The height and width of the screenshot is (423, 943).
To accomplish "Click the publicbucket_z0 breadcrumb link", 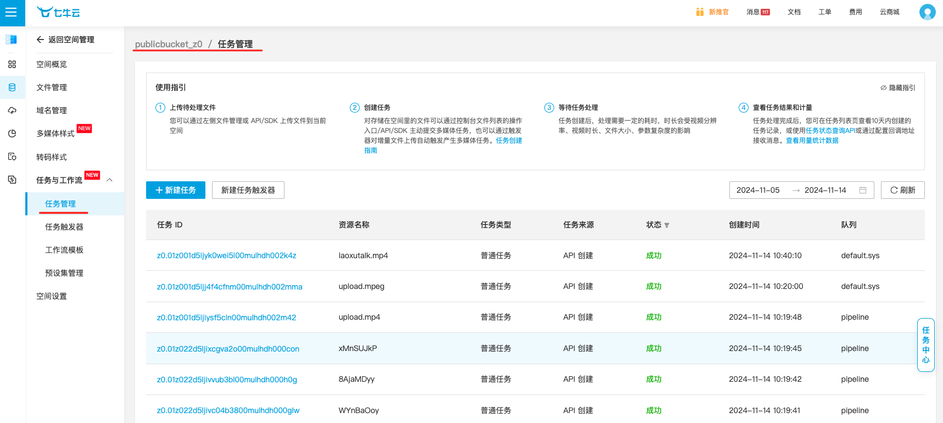I will point(169,44).
